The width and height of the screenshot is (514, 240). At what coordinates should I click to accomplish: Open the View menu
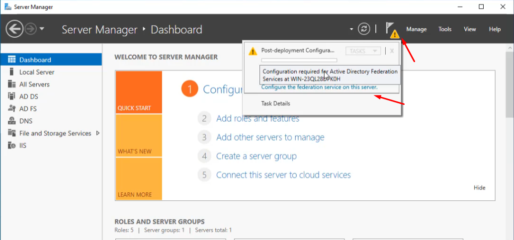(x=470, y=29)
